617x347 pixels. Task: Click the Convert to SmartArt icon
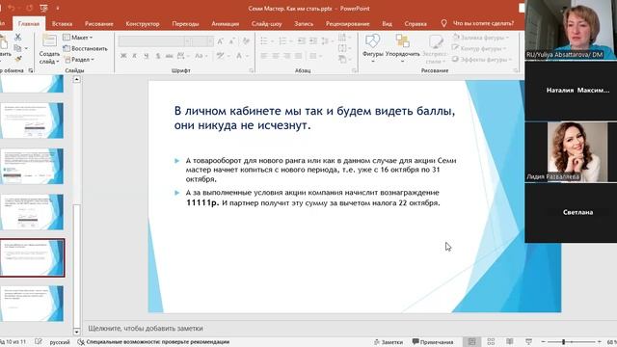point(343,59)
